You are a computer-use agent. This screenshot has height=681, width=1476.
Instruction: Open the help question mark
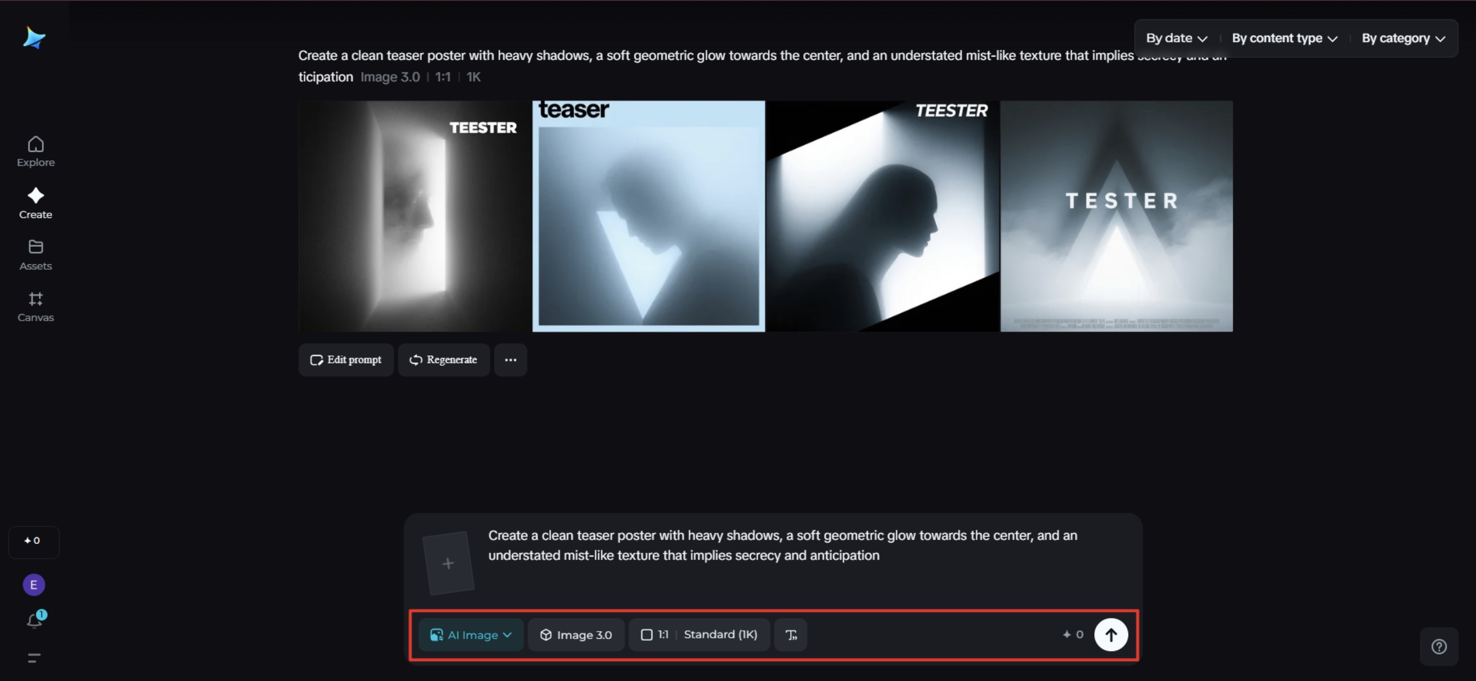tap(1438, 647)
